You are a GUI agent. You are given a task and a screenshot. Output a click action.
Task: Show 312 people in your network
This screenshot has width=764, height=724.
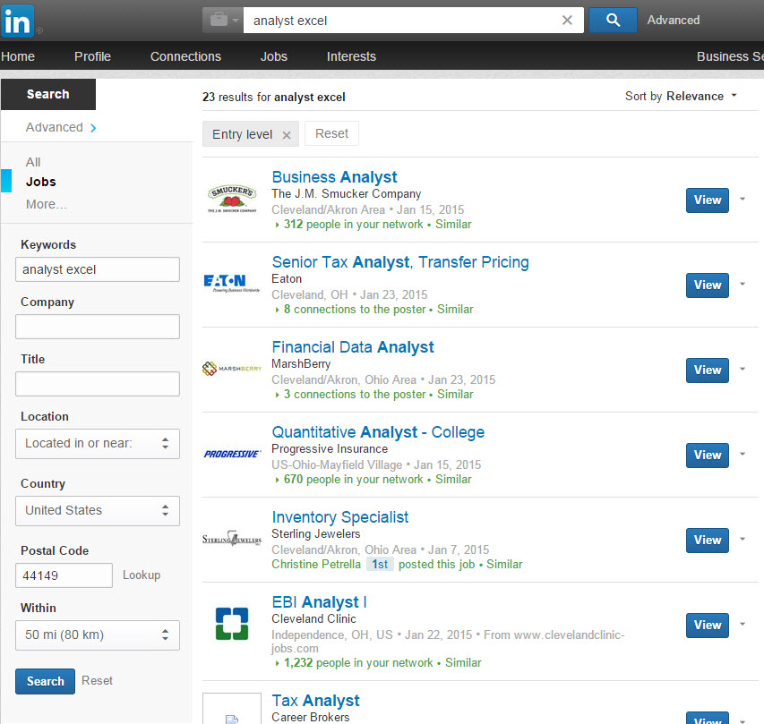(353, 225)
